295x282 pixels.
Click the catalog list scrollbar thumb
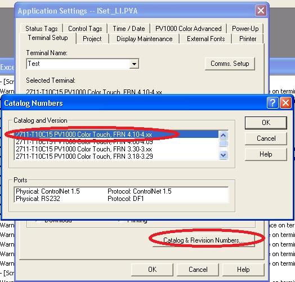[223, 144]
